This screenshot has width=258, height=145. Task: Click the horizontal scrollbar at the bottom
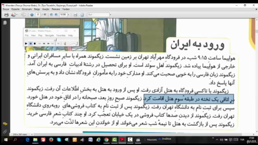(x=137, y=134)
